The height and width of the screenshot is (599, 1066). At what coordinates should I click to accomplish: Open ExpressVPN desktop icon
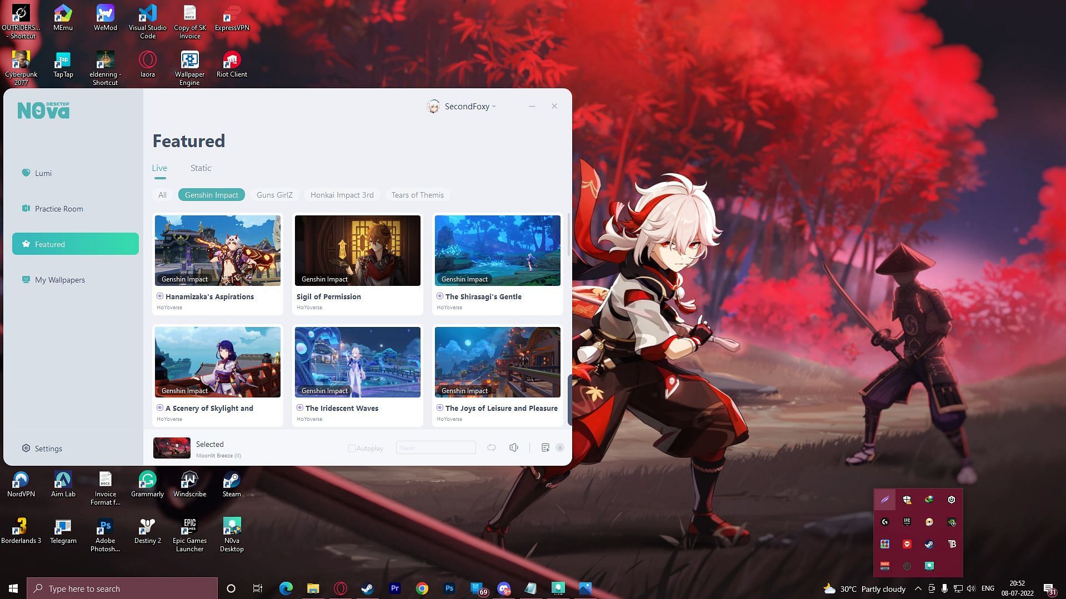[232, 18]
